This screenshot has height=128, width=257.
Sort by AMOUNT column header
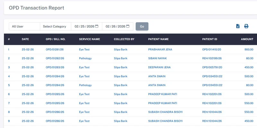coord(247,39)
